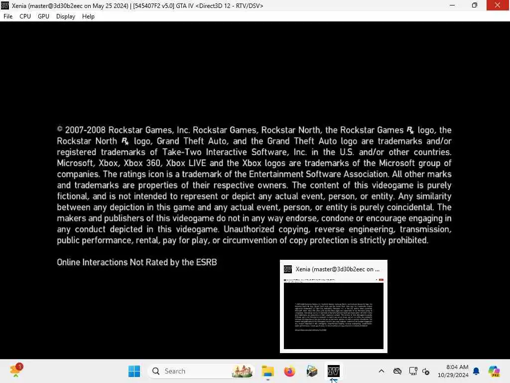Launch Firefox from the taskbar
This screenshot has width=510, height=383.
(289, 371)
